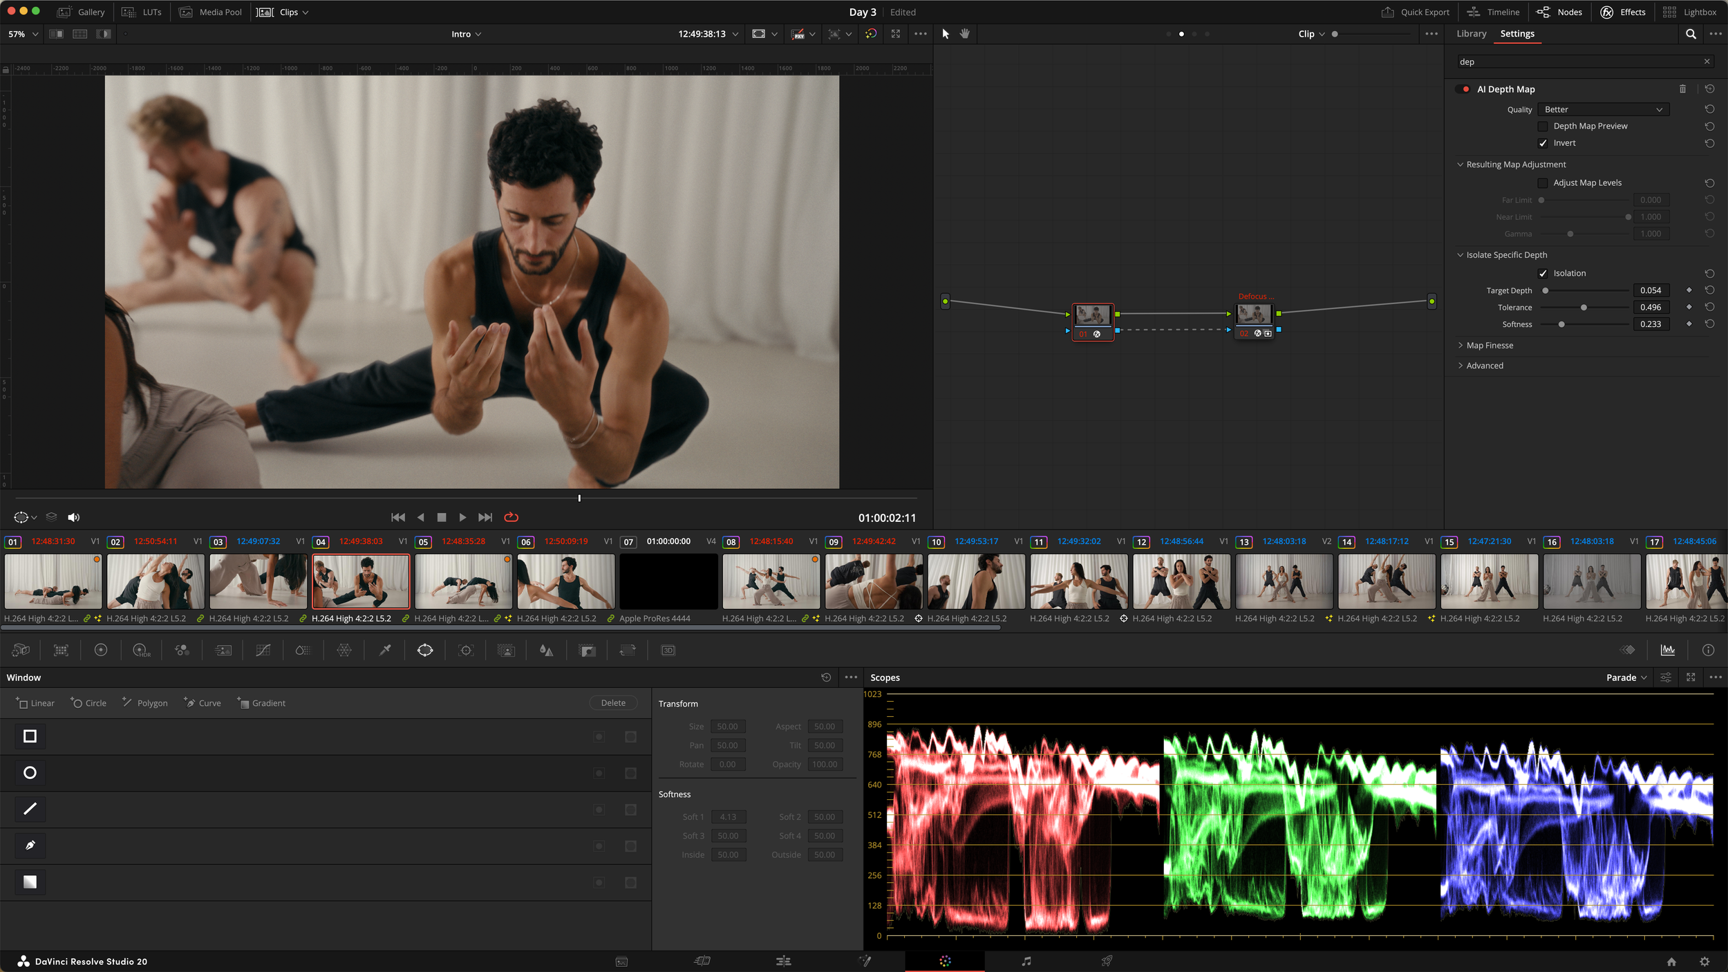The image size is (1728, 972).
Task: Delete the AI Depth Map effect via trash icon
Action: click(1682, 89)
